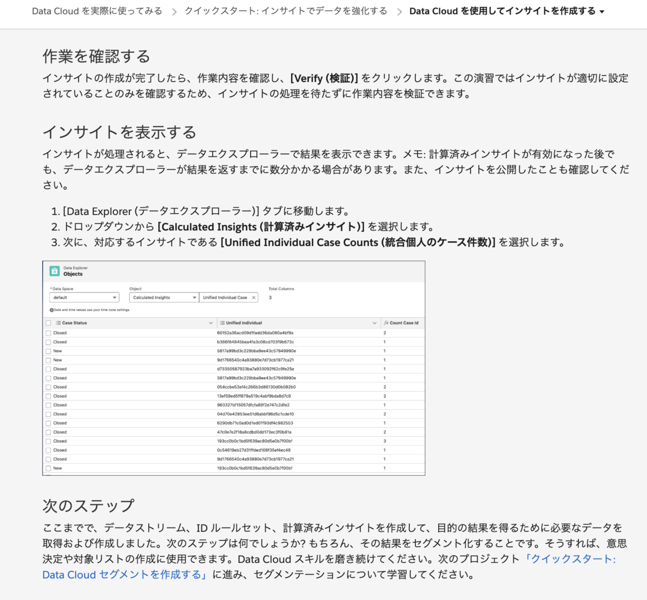Screen dimensions: 647x600
Task: Remove the Unified Individual Case selection with X
Action: tap(253, 297)
